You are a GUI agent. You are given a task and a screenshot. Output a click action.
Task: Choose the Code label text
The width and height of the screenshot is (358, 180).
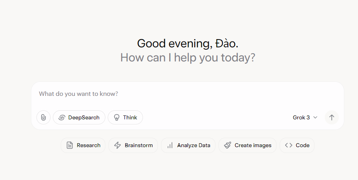302,145
